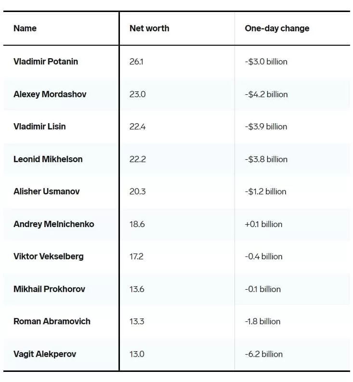Click the One-day change column header
353x382 pixels.
[277, 28]
